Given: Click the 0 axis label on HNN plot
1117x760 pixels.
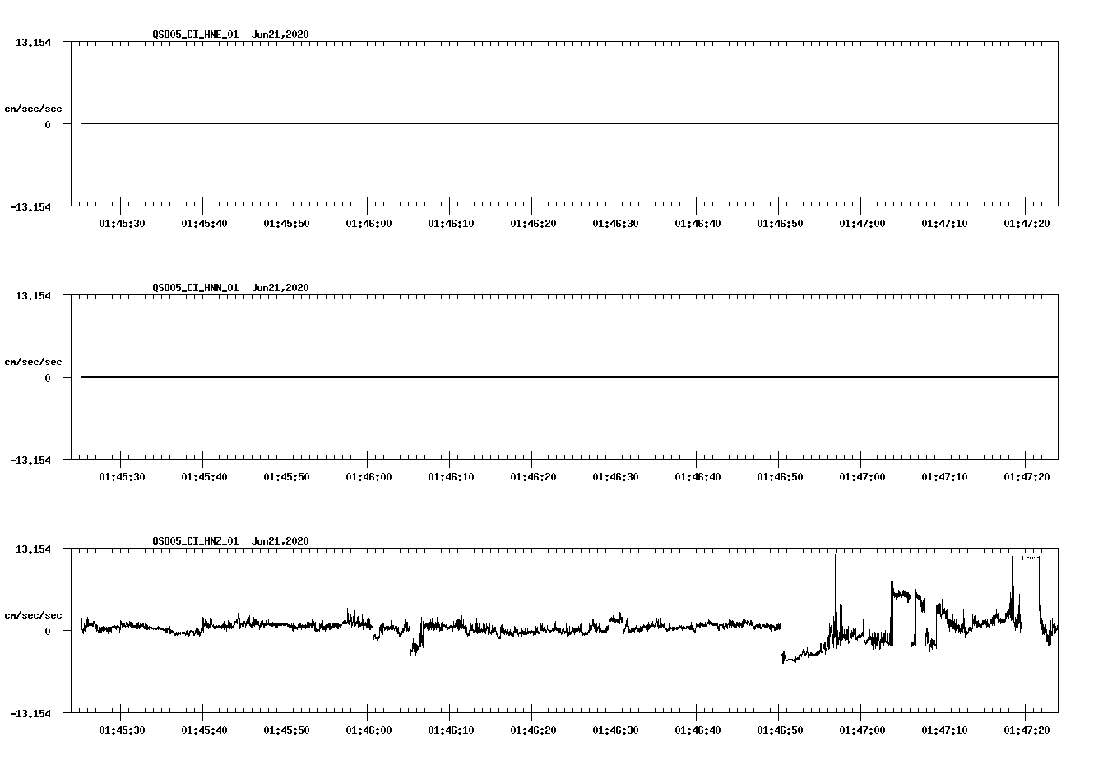Looking at the screenshot, I should point(48,378).
